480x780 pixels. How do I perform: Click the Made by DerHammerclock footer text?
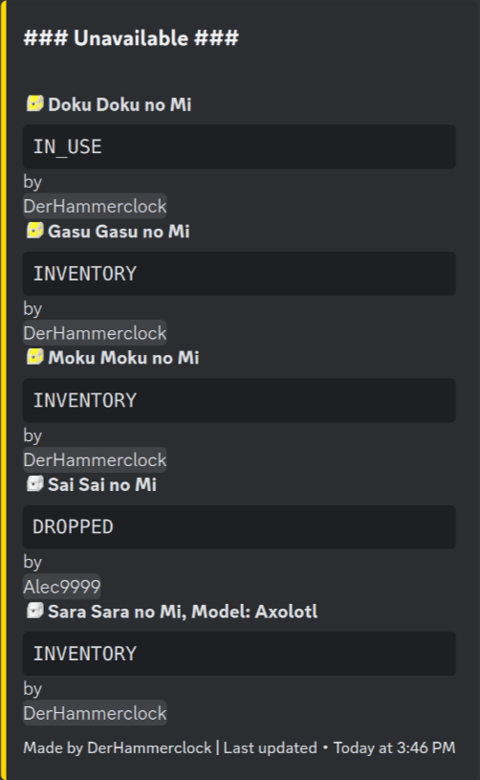pos(118,747)
